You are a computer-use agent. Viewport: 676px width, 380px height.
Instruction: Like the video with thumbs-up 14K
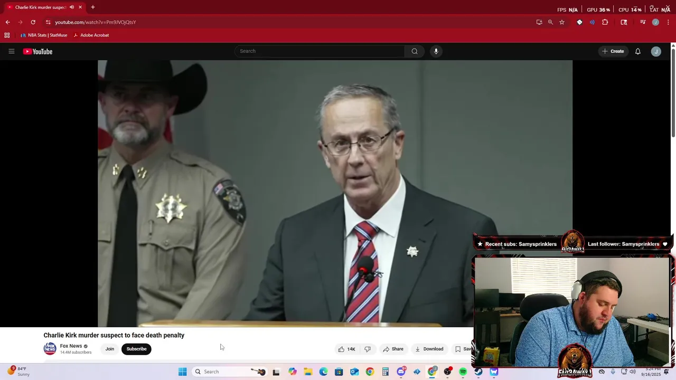[x=346, y=349]
